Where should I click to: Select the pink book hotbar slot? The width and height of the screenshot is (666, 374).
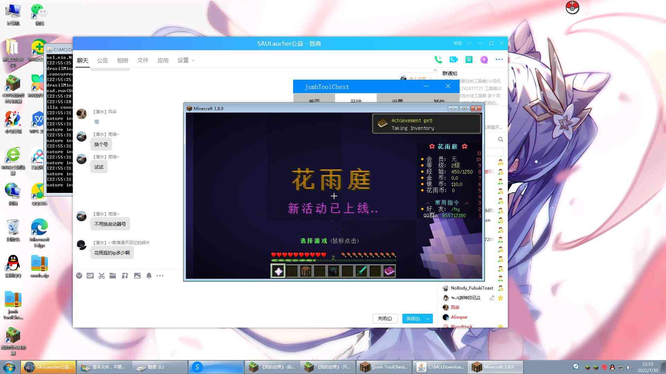[389, 271]
